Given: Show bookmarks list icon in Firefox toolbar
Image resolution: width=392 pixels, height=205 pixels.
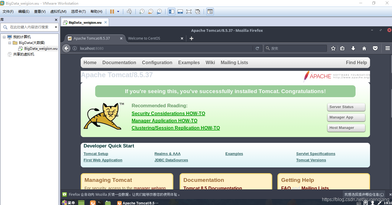Looking at the screenshot, I should (342, 48).
